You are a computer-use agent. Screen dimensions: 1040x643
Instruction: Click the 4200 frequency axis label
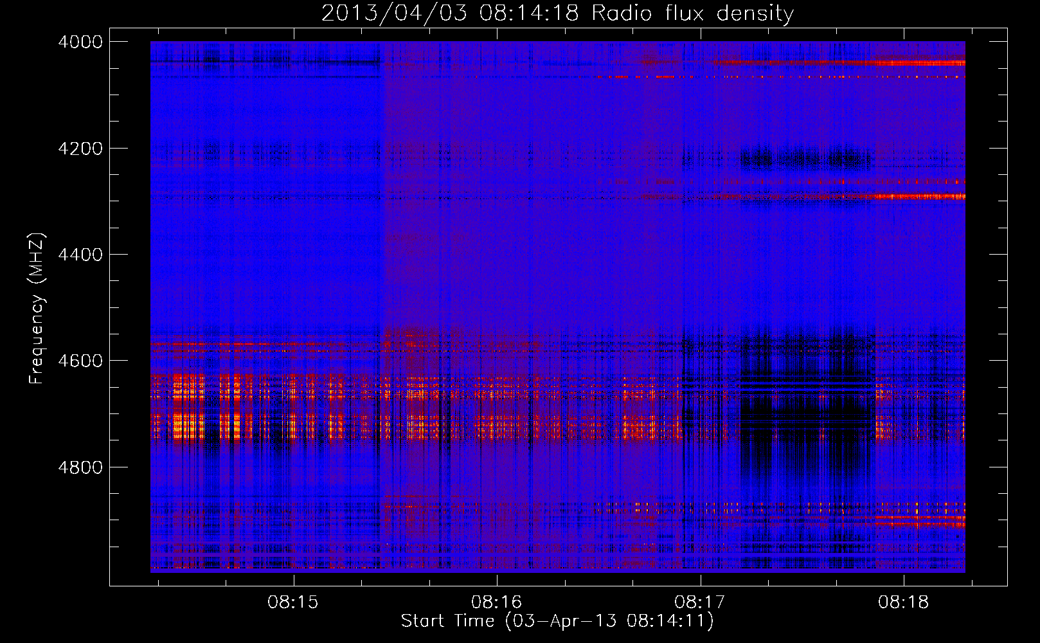coord(80,149)
